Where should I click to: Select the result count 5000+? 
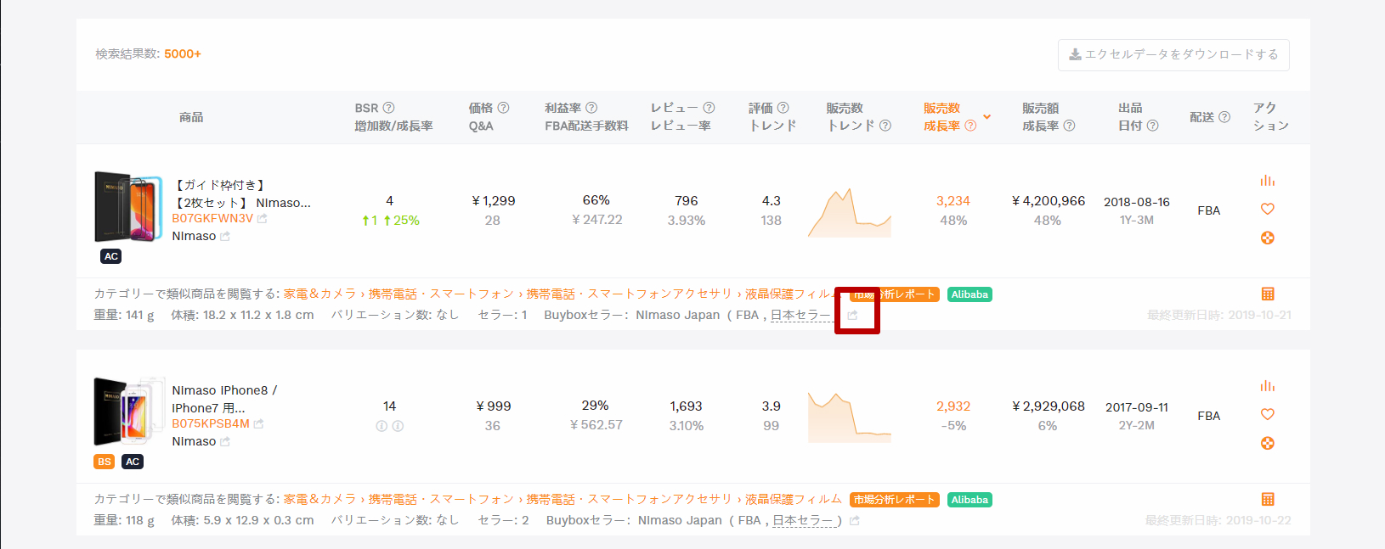[x=183, y=53]
